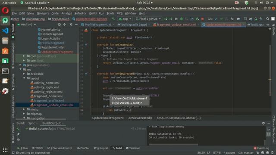276x155 pixels.
Task: Open Opera browser from the dock
Action: pyautogui.click(x=5, y=10)
